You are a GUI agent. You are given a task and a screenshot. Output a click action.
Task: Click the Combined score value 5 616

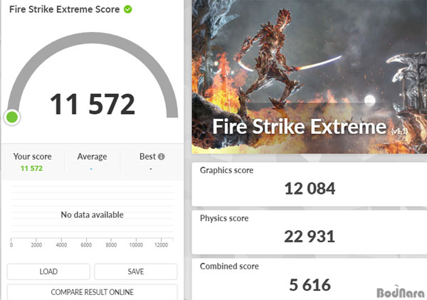(x=310, y=284)
